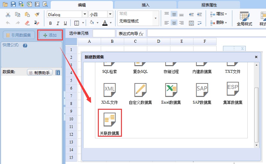Click the cut scissors icon
266x164 pixels.
[8, 14]
